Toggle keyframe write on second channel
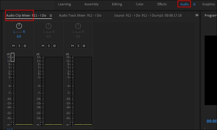 (55, 46)
